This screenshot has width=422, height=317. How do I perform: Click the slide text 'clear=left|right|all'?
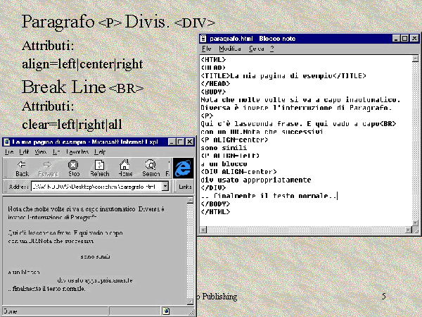(x=72, y=125)
